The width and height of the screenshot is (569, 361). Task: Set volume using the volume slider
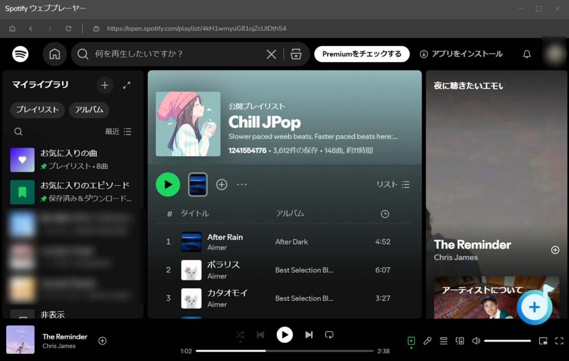[x=508, y=341]
